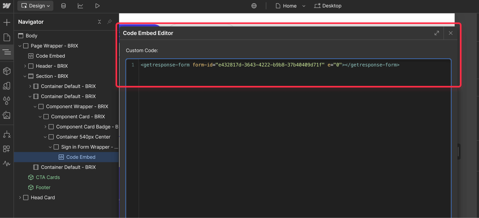Select Sign in Form Wrapper row

(66, 147)
